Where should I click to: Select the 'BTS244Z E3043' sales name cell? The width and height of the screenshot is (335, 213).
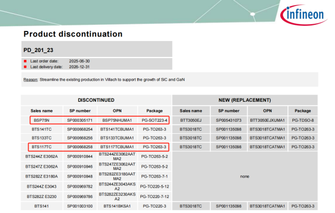click(41, 186)
